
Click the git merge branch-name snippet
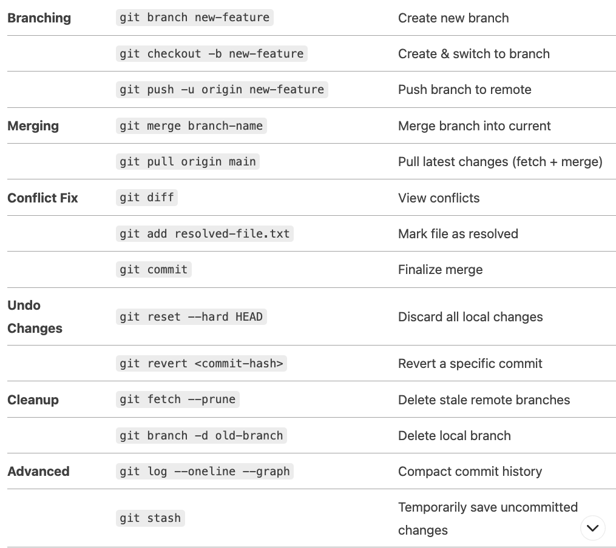[x=191, y=126]
